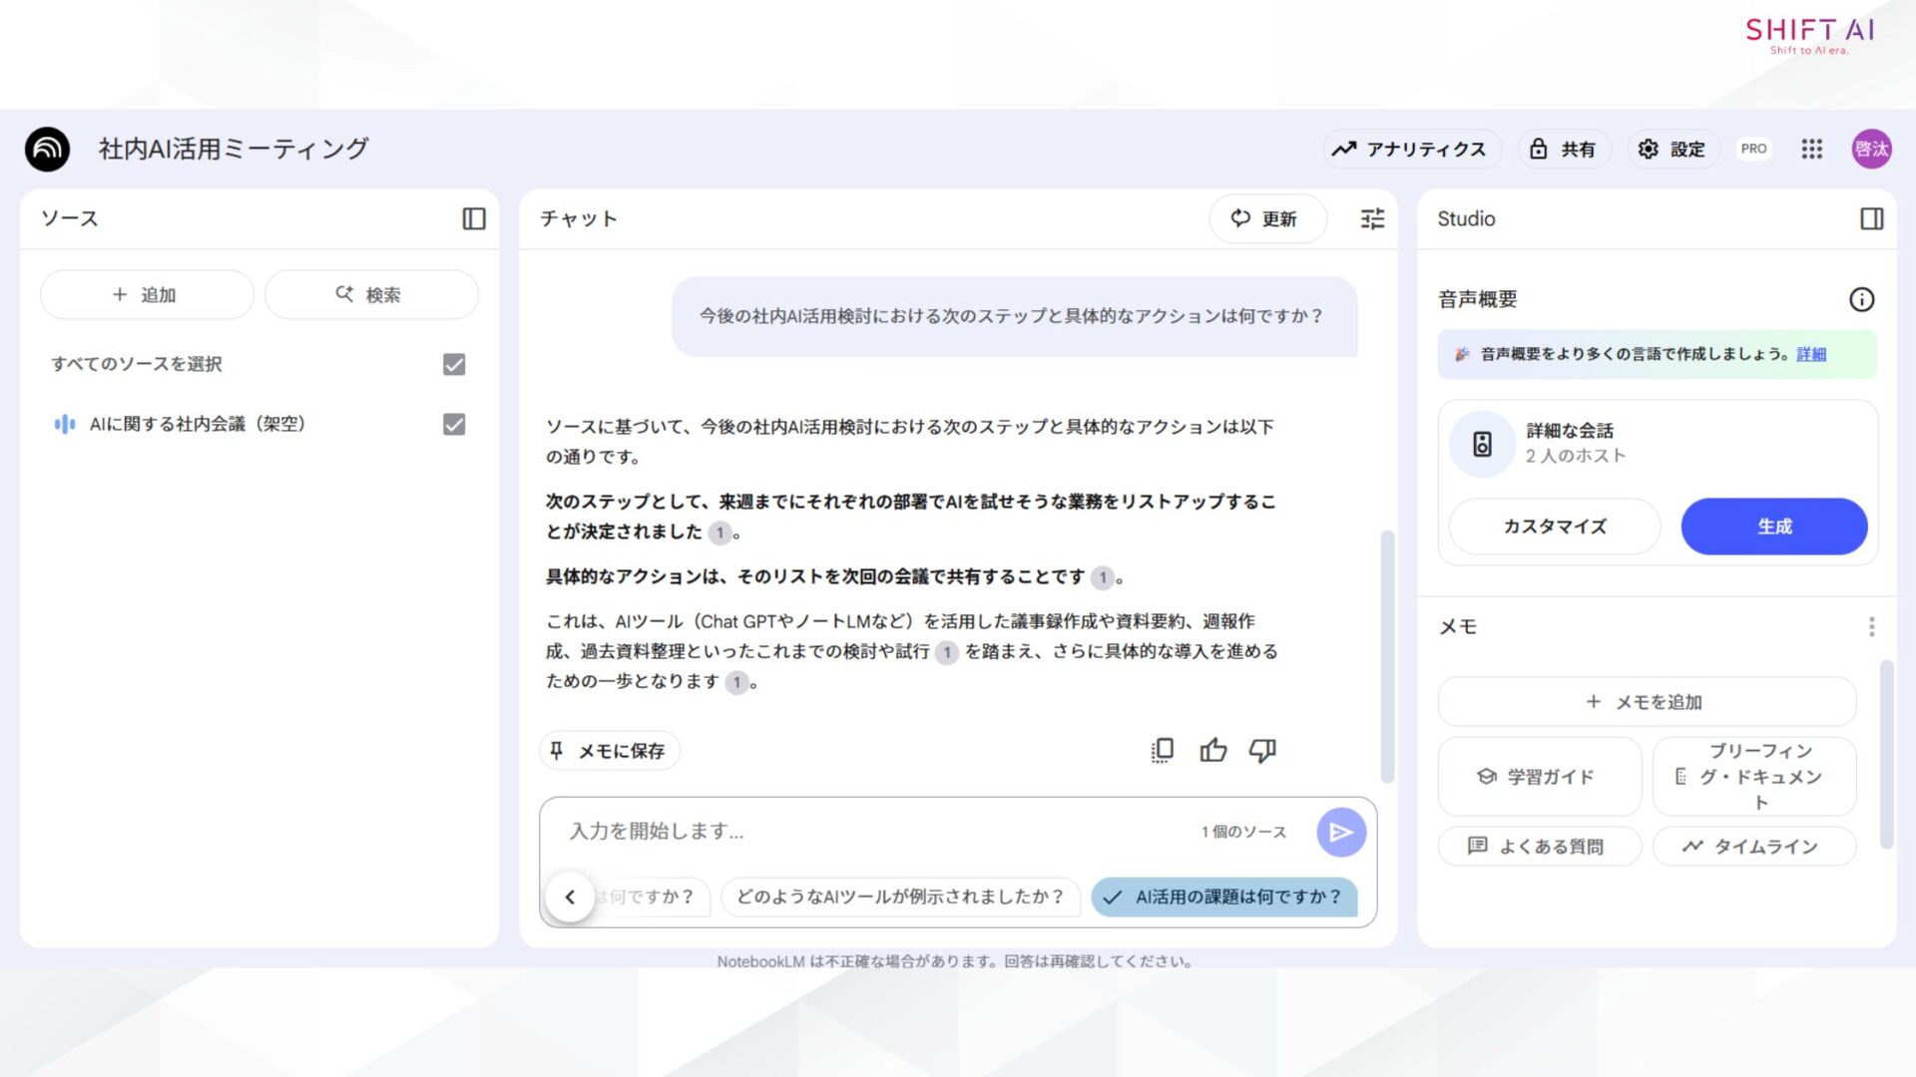Screen dimensions: 1916x1077
Task: Click the 音声概要 info icon
Action: [1862, 298]
